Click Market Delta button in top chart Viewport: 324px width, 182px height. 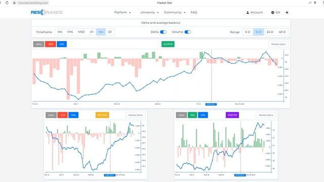(278, 44)
